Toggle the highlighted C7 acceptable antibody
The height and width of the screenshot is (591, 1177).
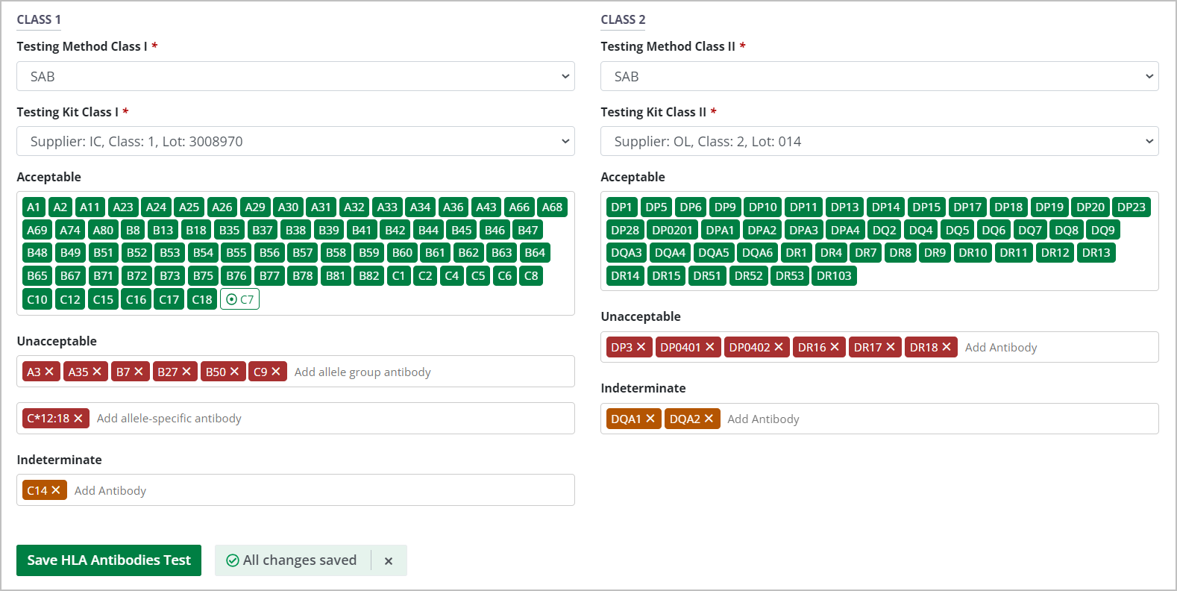click(x=239, y=299)
